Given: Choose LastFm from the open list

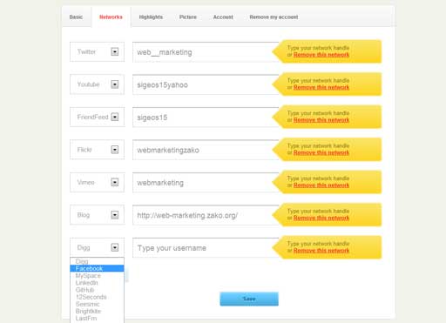Looking at the screenshot, I should [x=97, y=319].
